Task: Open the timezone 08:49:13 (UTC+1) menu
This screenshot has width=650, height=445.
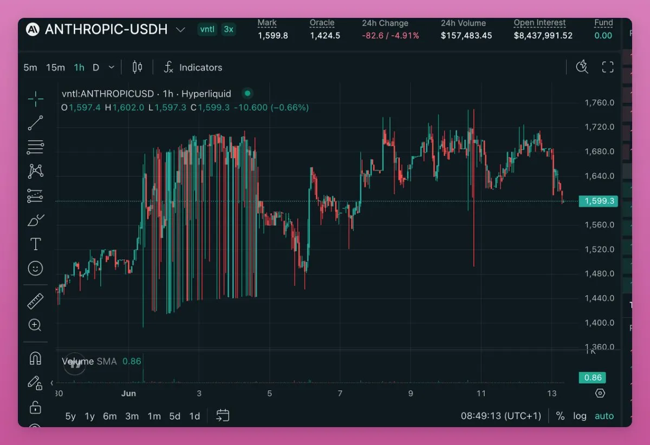Action: pyautogui.click(x=501, y=416)
